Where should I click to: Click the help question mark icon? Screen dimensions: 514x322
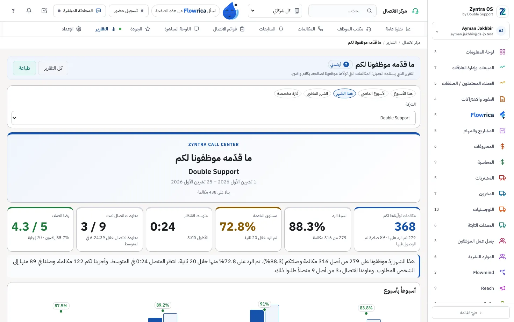[13, 11]
